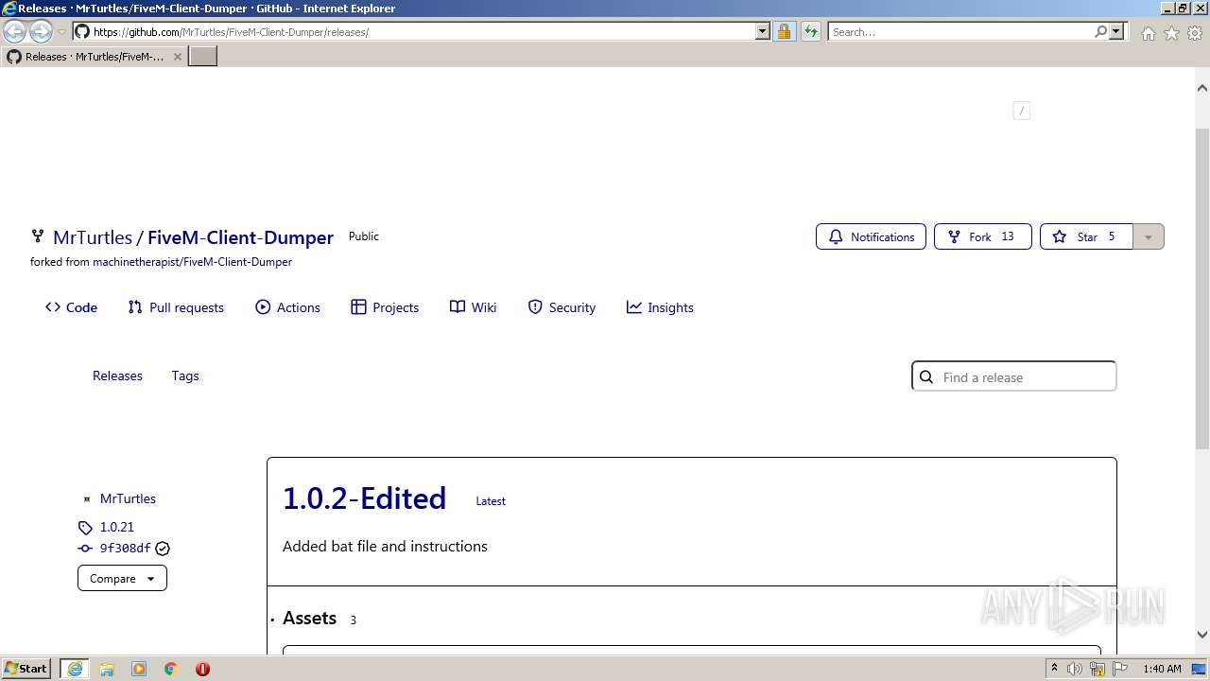Open the Insights tab
Image resolution: width=1210 pixels, height=681 pixels.
[660, 307]
